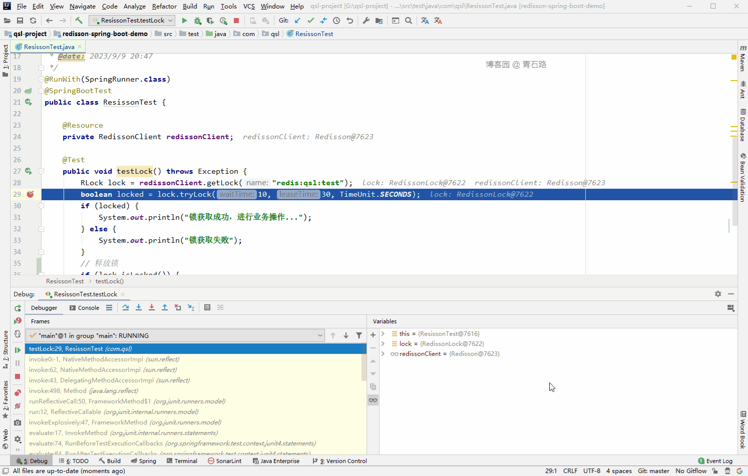Open the Refactor menu
The image size is (748, 476).
(164, 6)
